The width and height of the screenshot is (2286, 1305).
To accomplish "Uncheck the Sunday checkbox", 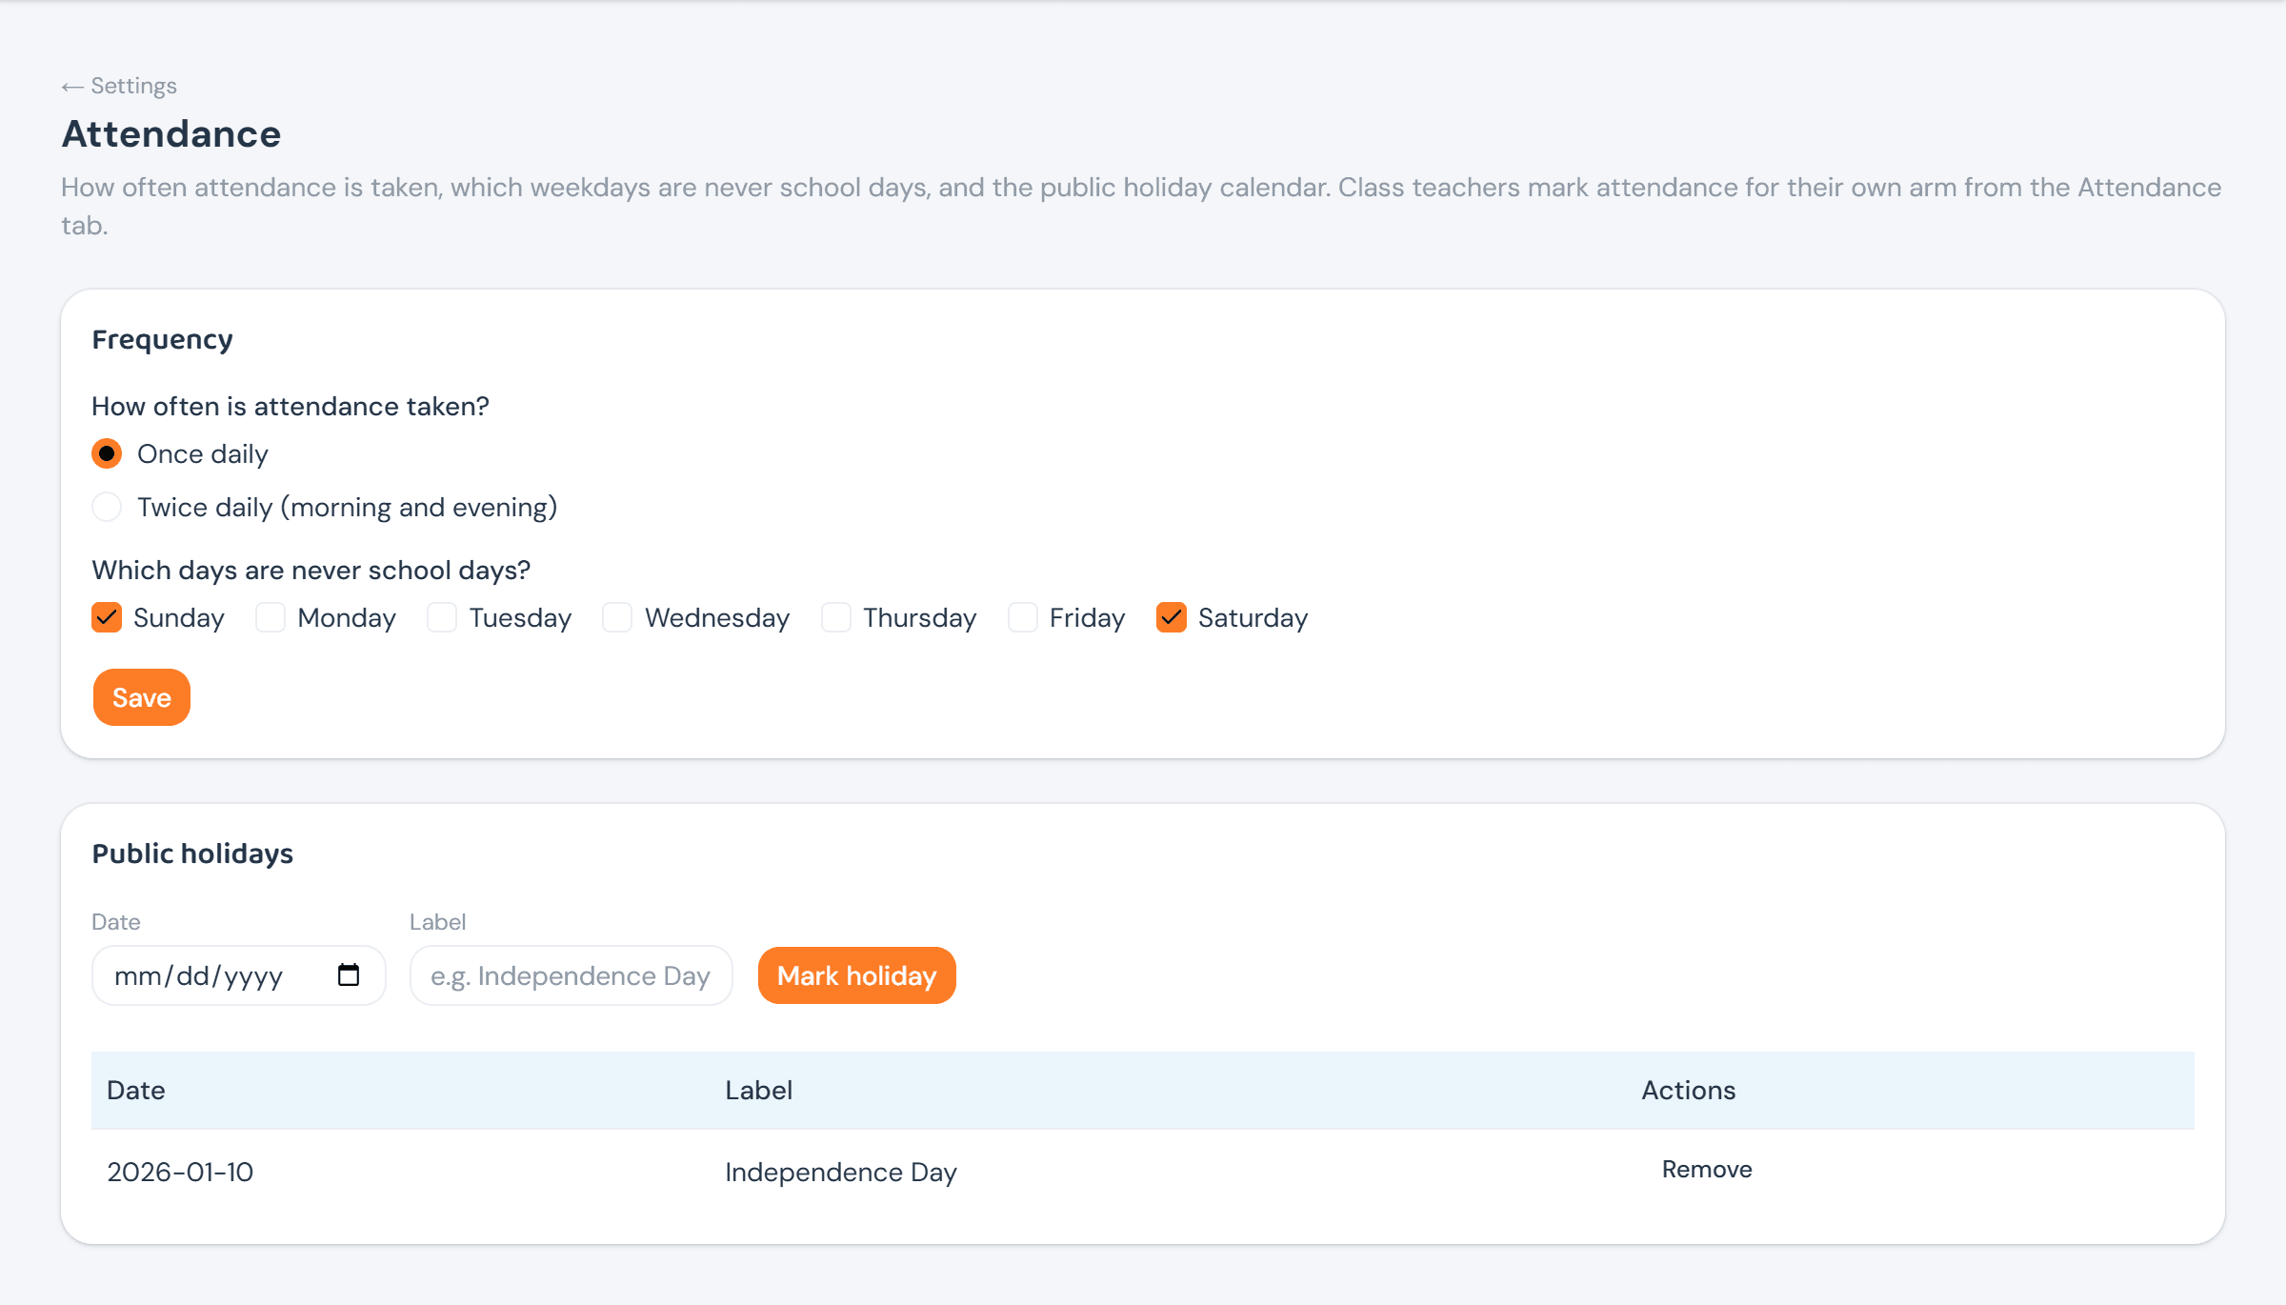I will (x=107, y=617).
